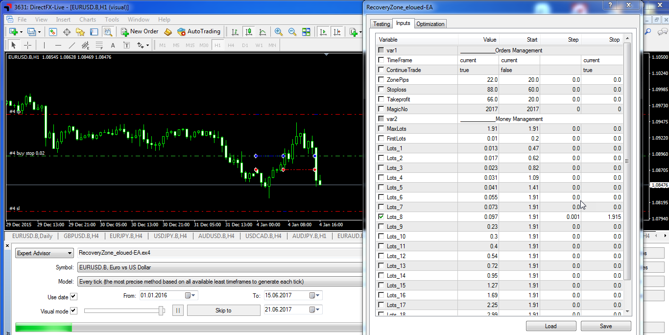Image resolution: width=669 pixels, height=335 pixels.
Task: Open the MetaEditor book icon
Action: point(168,32)
